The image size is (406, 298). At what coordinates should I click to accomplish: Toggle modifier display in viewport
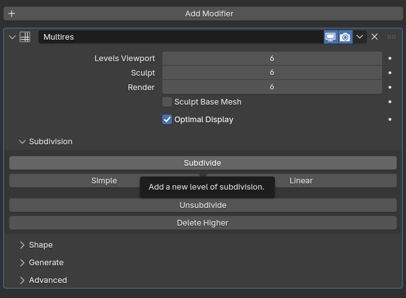coord(330,37)
